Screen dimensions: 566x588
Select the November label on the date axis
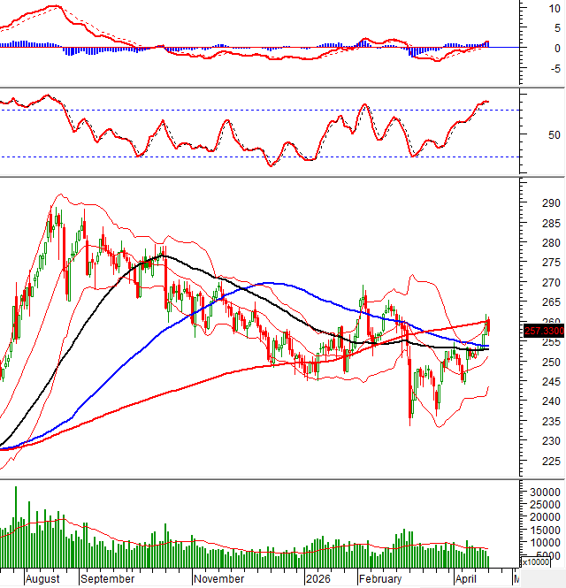[219, 579]
